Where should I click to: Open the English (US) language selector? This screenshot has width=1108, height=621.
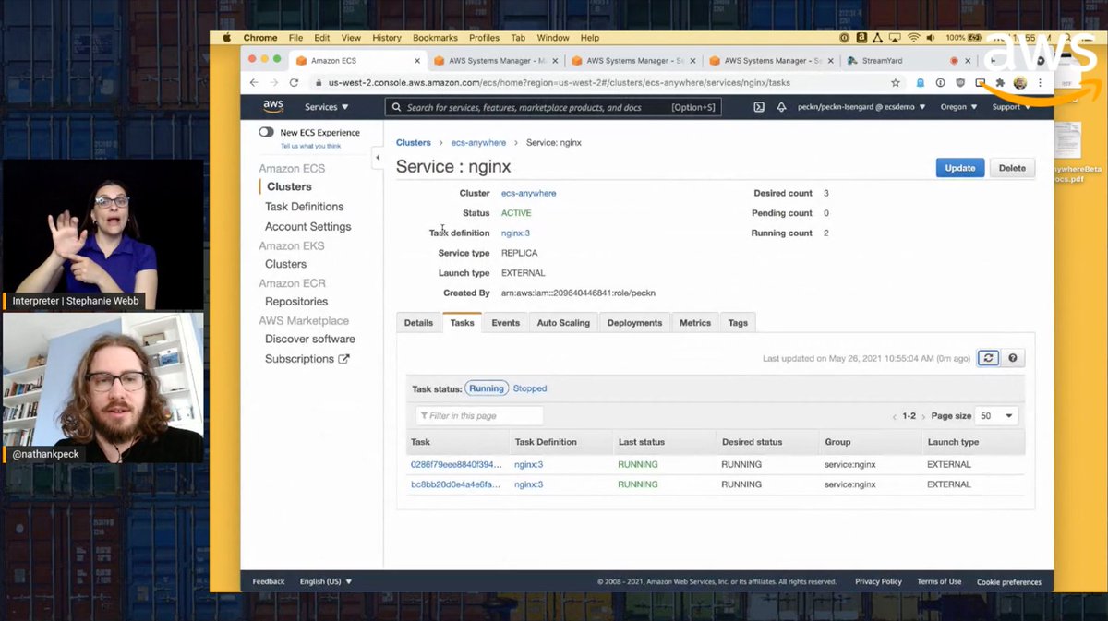(326, 581)
